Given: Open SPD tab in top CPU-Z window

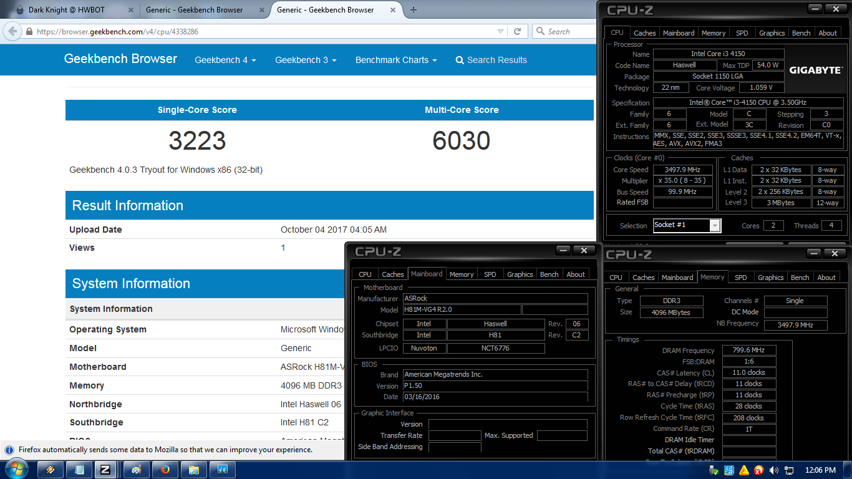Looking at the screenshot, I should (x=742, y=33).
